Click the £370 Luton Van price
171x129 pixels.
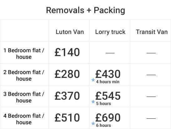pos(67,96)
